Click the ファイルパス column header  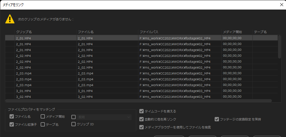click(x=180, y=32)
